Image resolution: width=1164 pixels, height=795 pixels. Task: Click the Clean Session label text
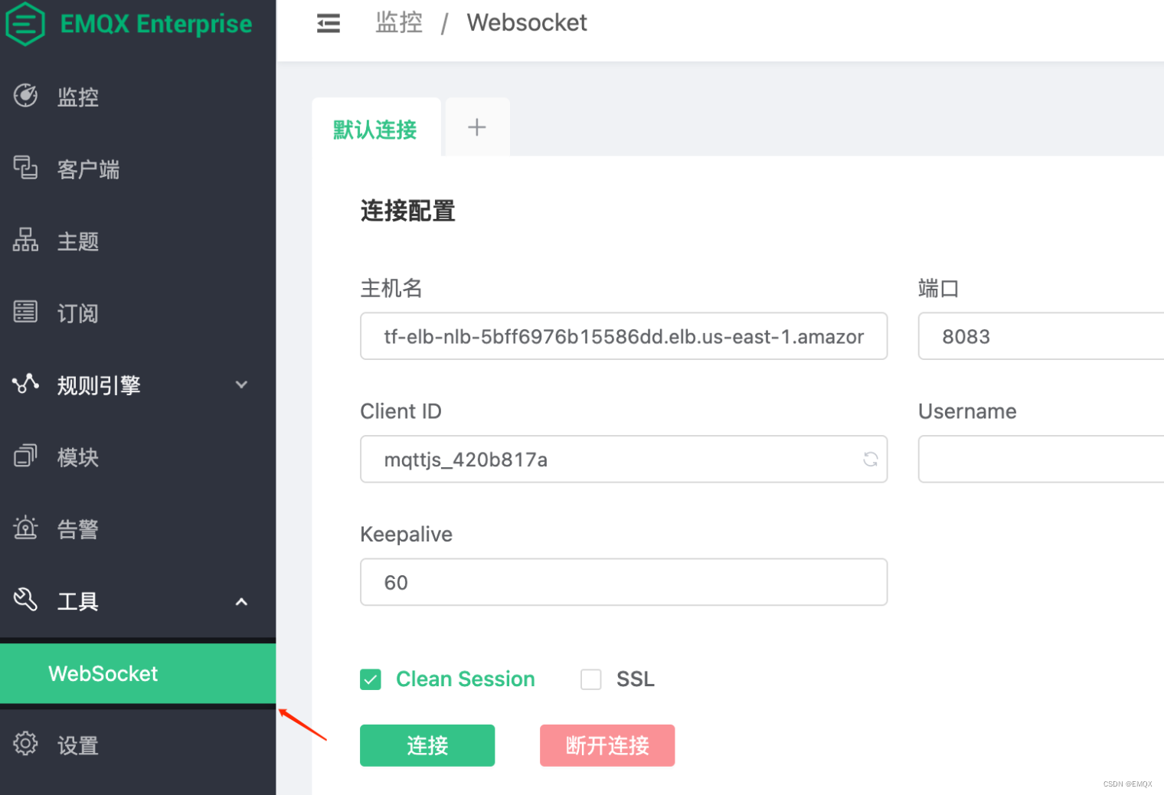[x=466, y=679]
